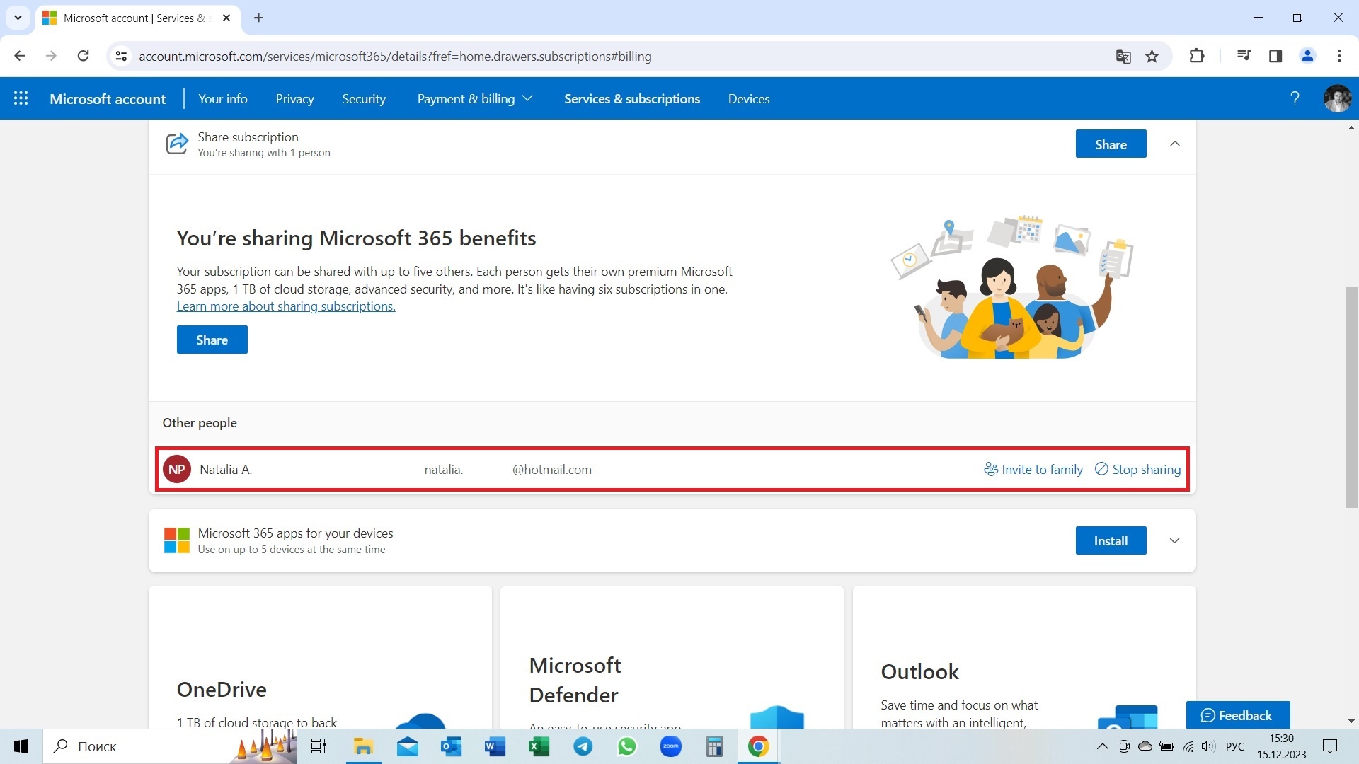Open the Devices tab
The width and height of the screenshot is (1359, 764).
coord(749,98)
